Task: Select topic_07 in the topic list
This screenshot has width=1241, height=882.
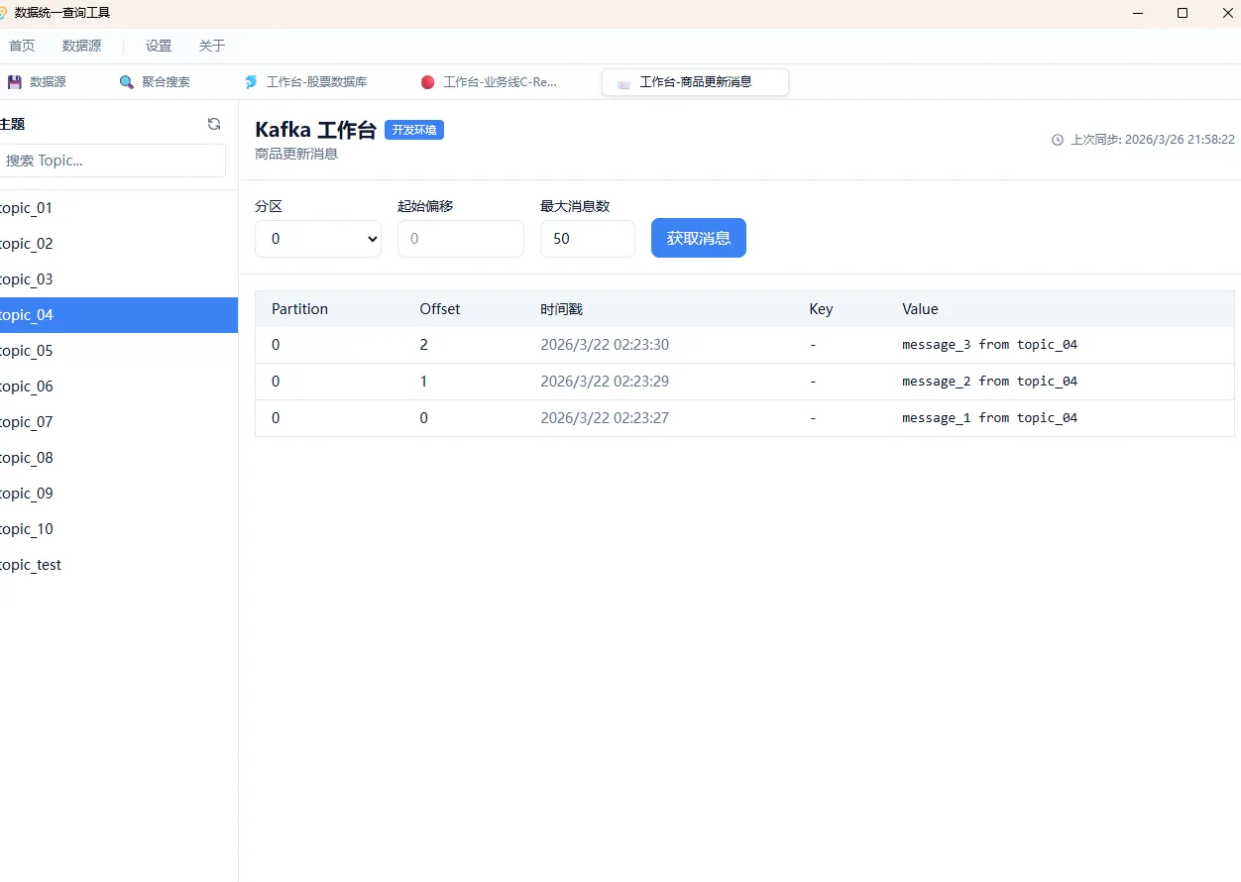Action: 28,422
